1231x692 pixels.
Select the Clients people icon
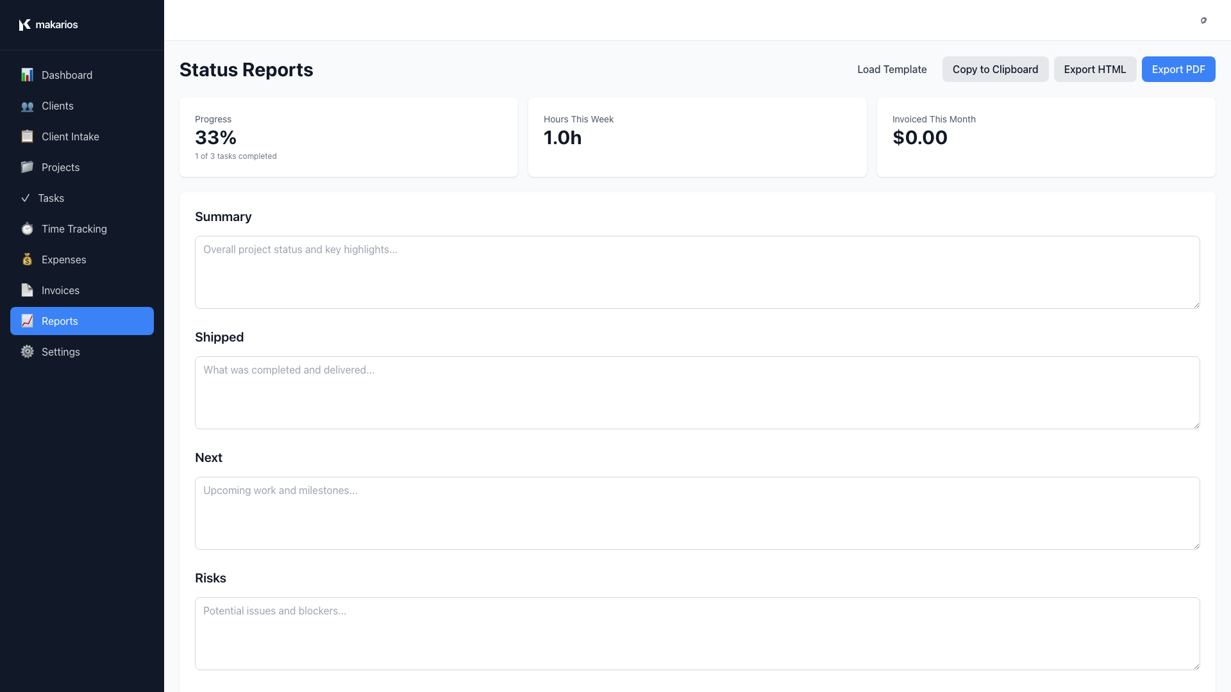27,106
